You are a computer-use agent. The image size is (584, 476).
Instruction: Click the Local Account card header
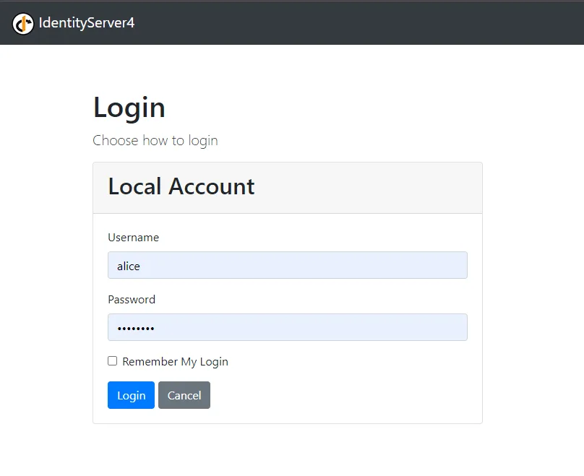288,188
